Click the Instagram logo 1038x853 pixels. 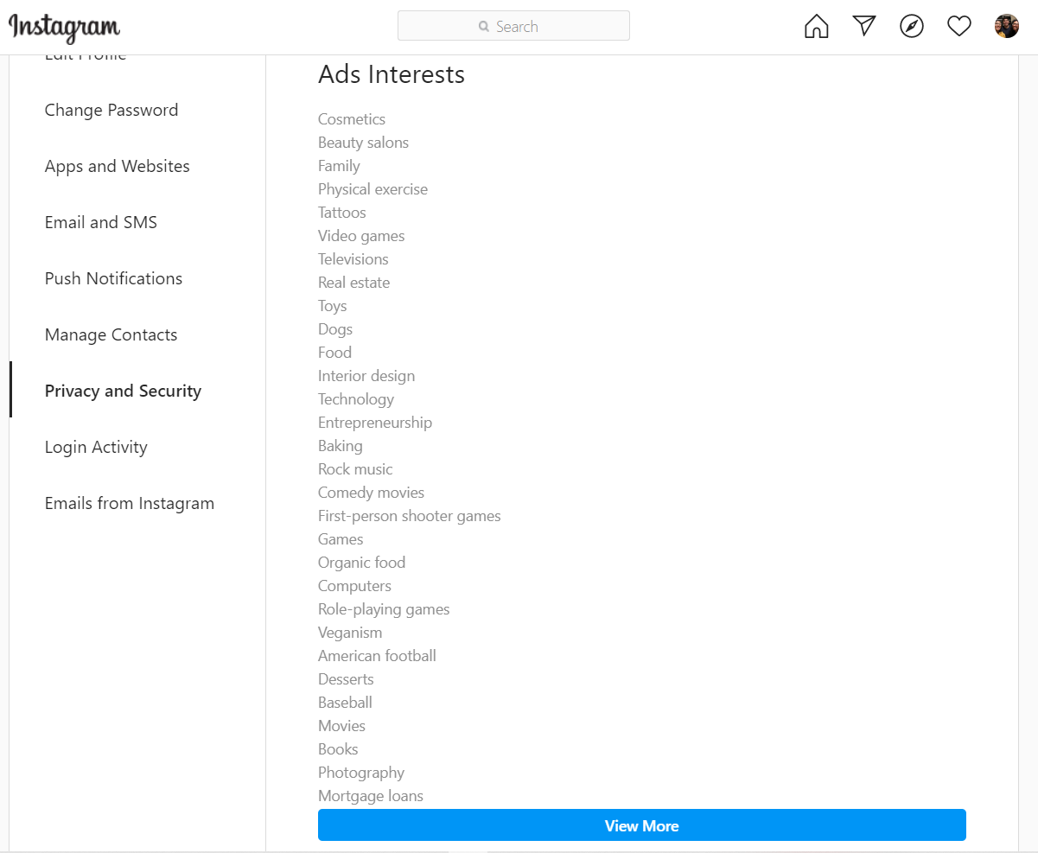(65, 28)
